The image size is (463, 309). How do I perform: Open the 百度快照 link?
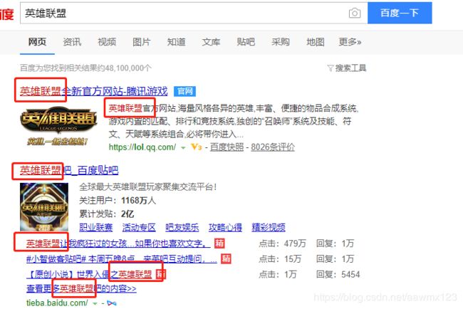coord(227,147)
